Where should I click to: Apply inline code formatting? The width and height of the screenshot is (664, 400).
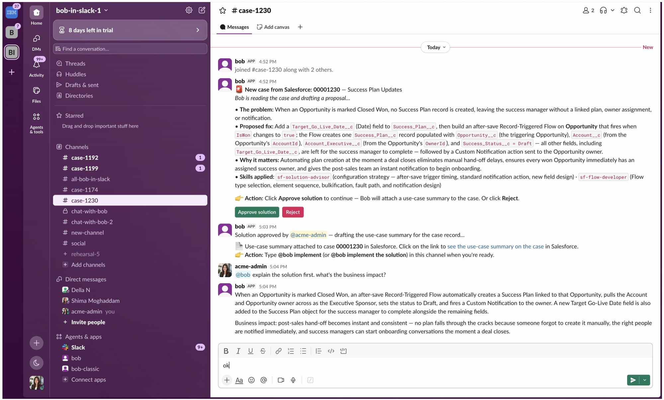(x=331, y=351)
